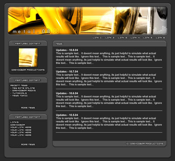
Task: Click the Featured Content header above Links
Action: (x=28, y=117)
